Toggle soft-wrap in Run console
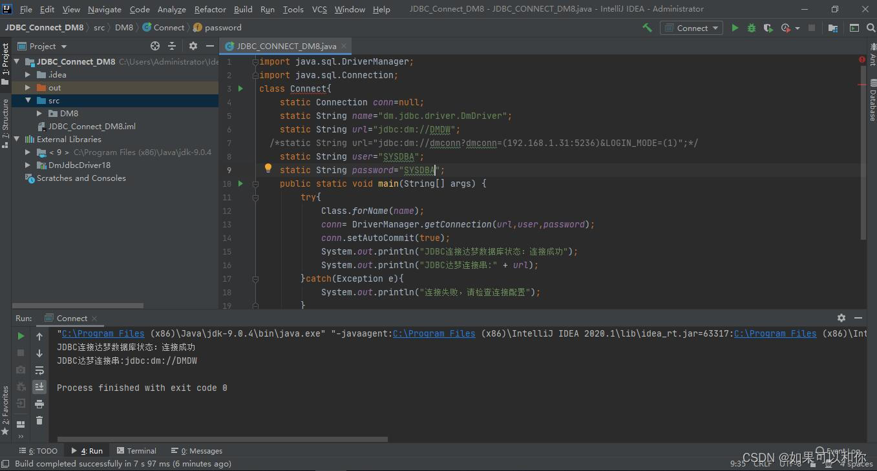 pos(39,370)
